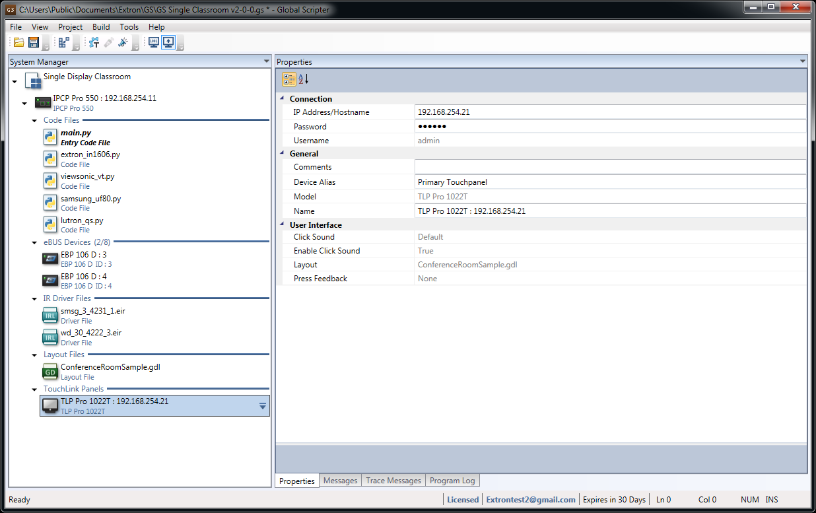Open dropdown arrow on TLP Pro 1022T panel
Viewport: 816px width, 513px height.
(x=263, y=406)
